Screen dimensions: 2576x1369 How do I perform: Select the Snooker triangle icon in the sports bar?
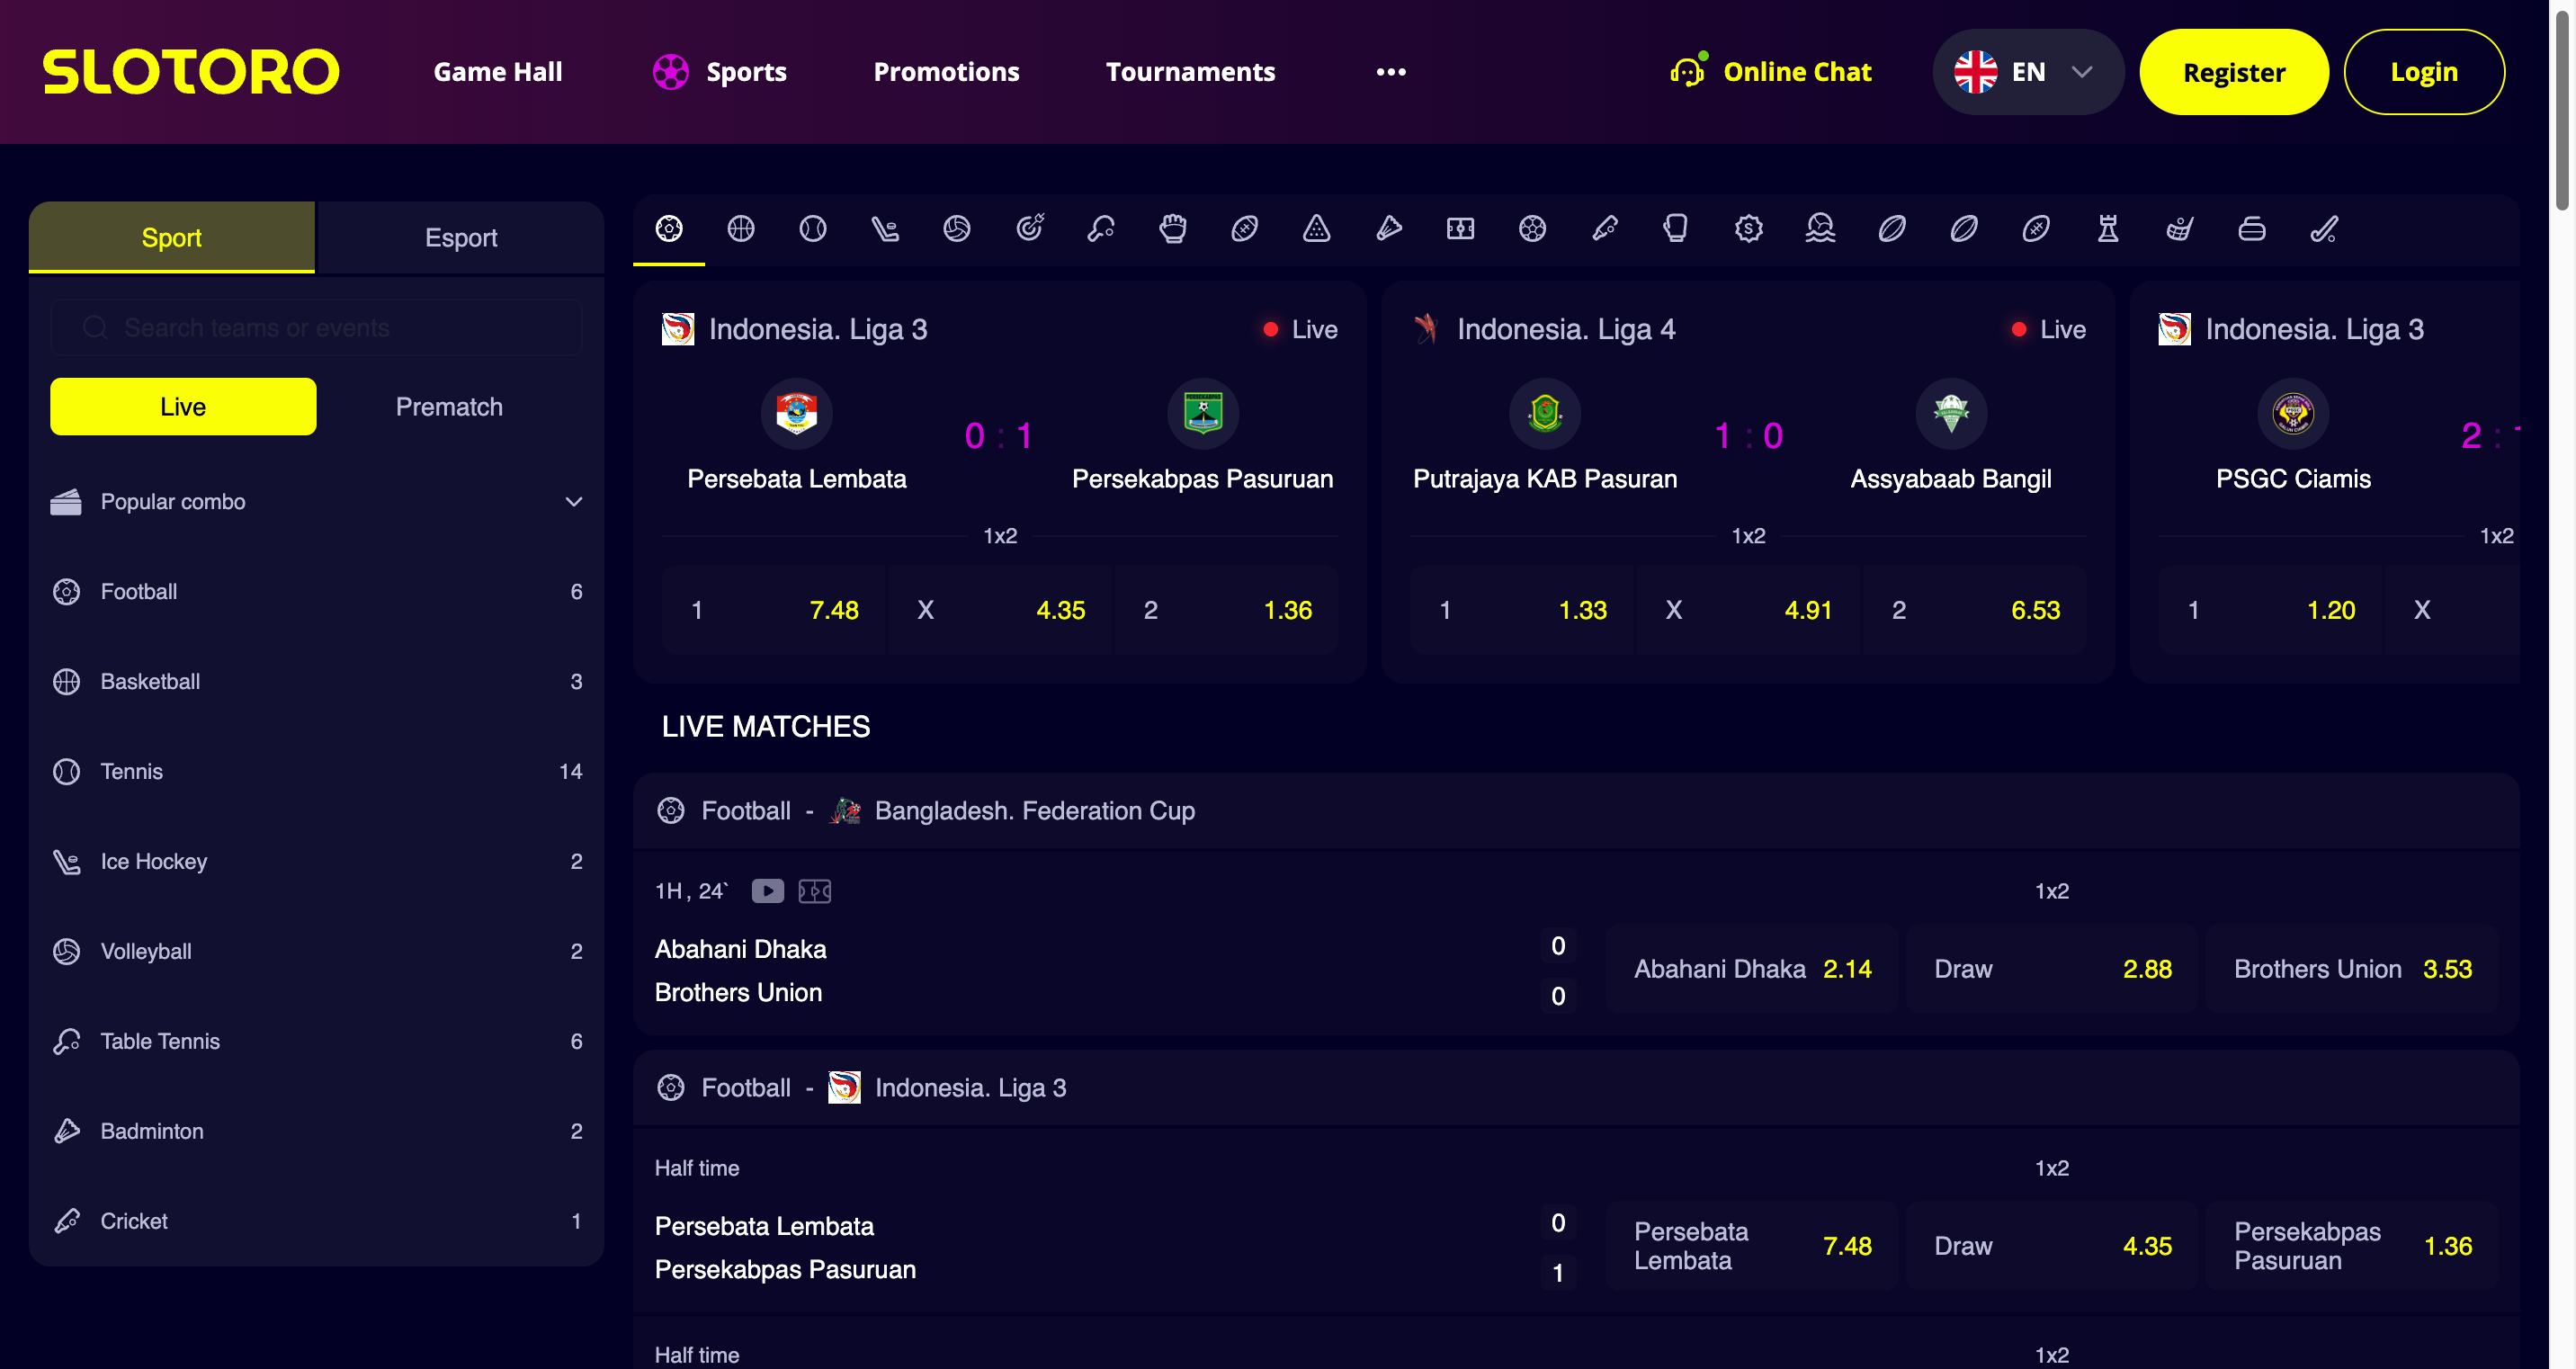pos(1317,229)
